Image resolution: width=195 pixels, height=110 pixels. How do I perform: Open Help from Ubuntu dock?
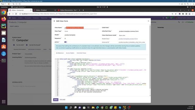click(4, 54)
